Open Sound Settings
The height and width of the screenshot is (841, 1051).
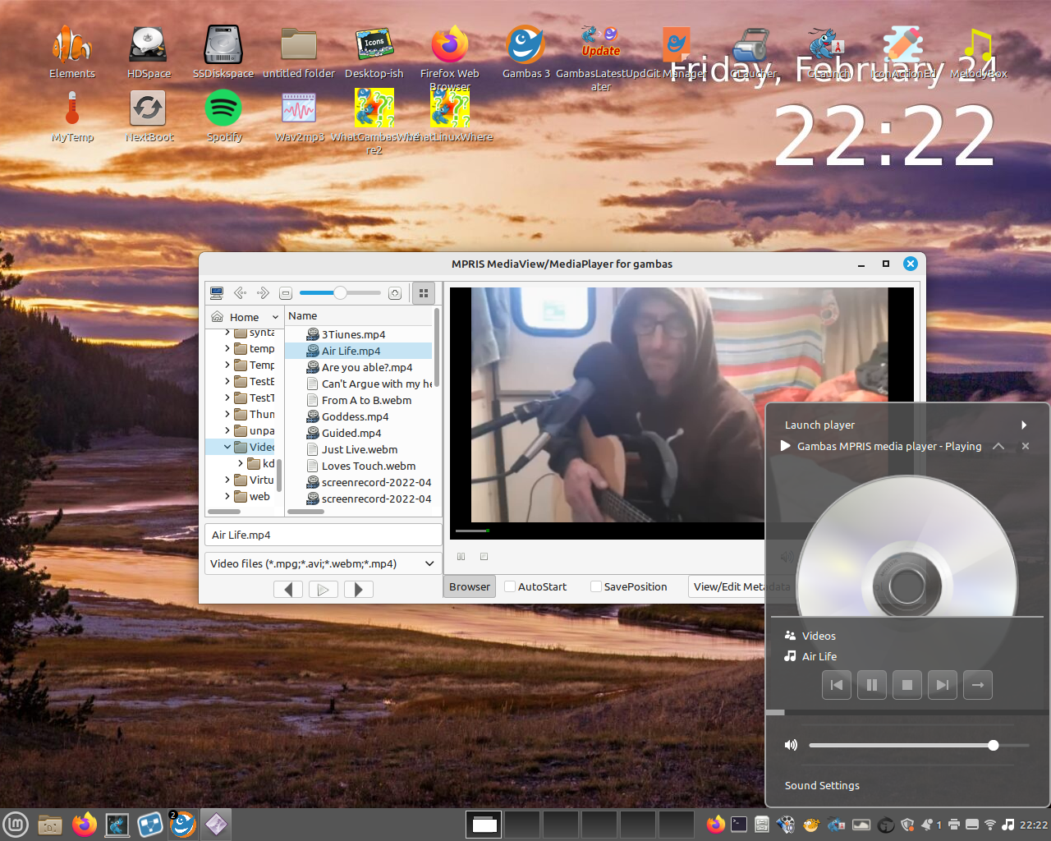click(x=822, y=785)
